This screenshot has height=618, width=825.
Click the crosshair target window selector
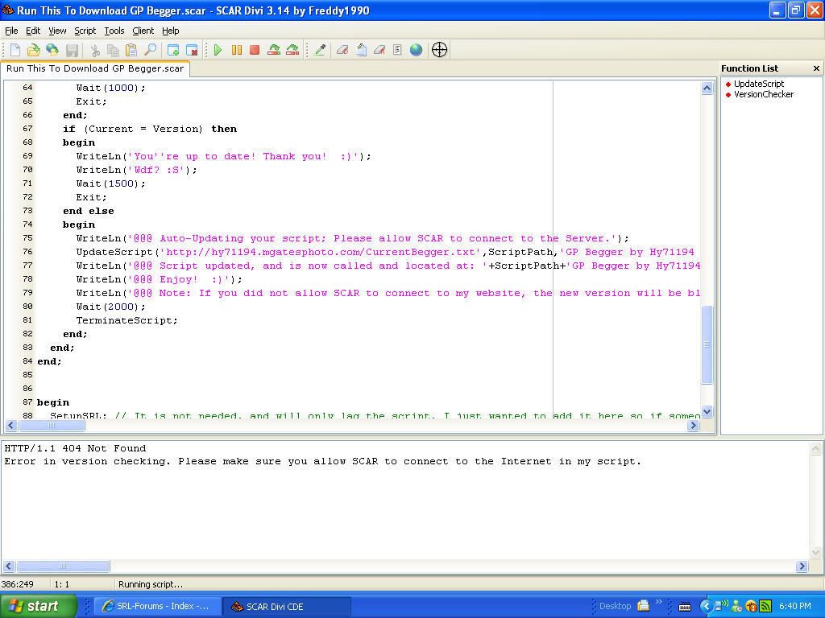click(x=439, y=50)
